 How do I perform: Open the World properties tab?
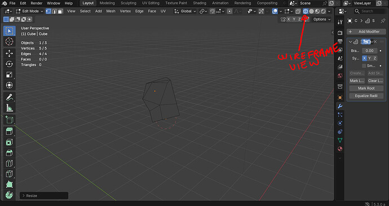[340, 76]
